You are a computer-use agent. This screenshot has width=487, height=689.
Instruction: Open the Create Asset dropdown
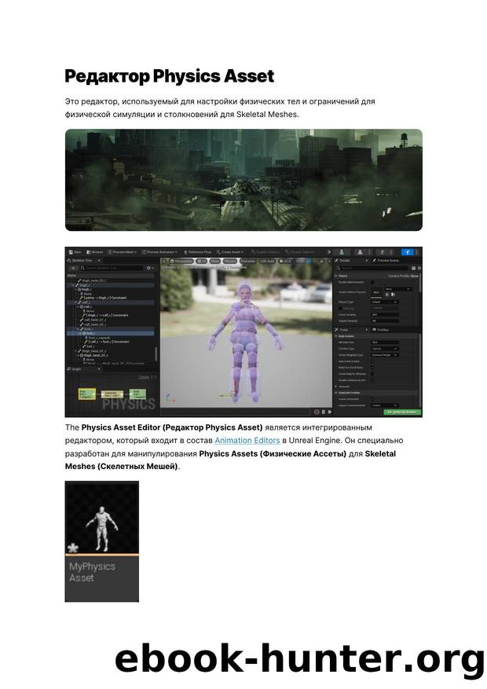pyautogui.click(x=230, y=252)
